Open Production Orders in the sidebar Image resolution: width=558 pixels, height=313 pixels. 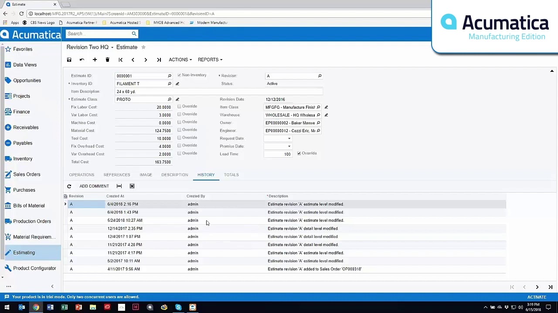[32, 221]
